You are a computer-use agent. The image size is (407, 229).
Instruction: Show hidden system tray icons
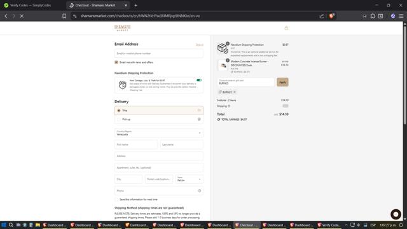(346, 225)
